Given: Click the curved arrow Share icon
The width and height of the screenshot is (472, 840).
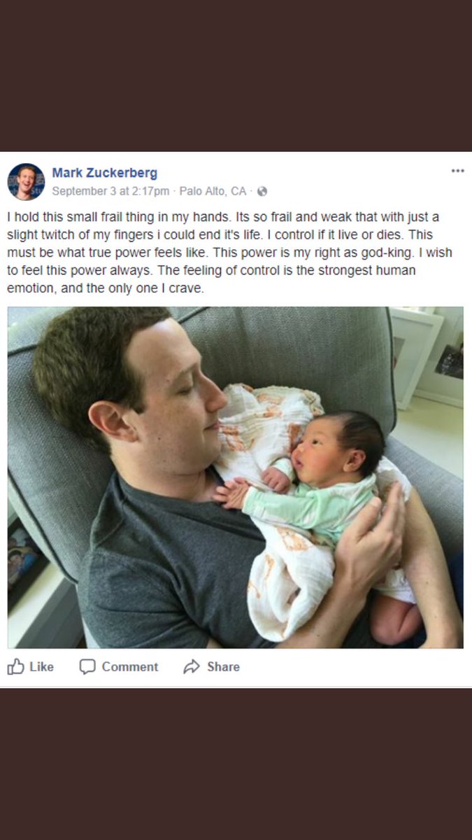Looking at the screenshot, I should click(x=192, y=667).
